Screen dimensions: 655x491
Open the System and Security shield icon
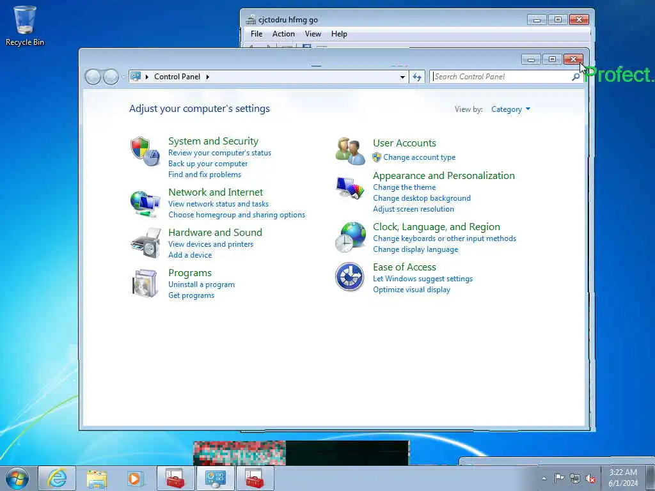[145, 151]
